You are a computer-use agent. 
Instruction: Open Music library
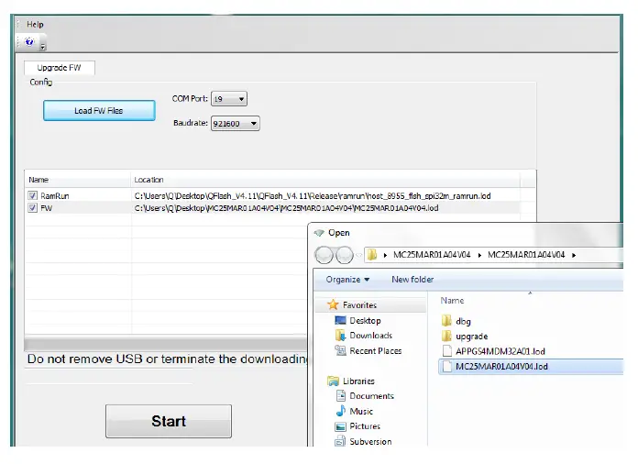tap(361, 411)
